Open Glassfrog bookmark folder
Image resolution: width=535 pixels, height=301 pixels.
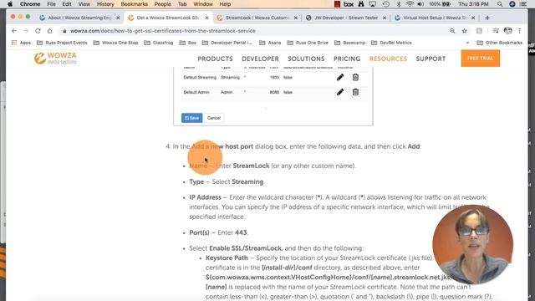(159, 43)
